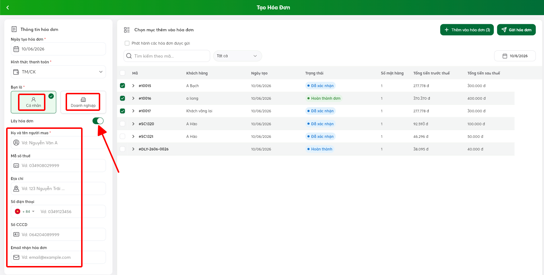Click the Ngày tạo hóa đơn date field
This screenshot has width=544, height=275.
tap(58, 49)
